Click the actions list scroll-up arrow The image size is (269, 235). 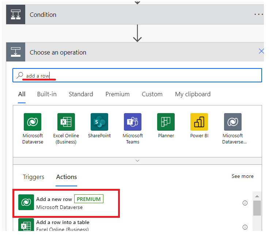[x=257, y=196]
